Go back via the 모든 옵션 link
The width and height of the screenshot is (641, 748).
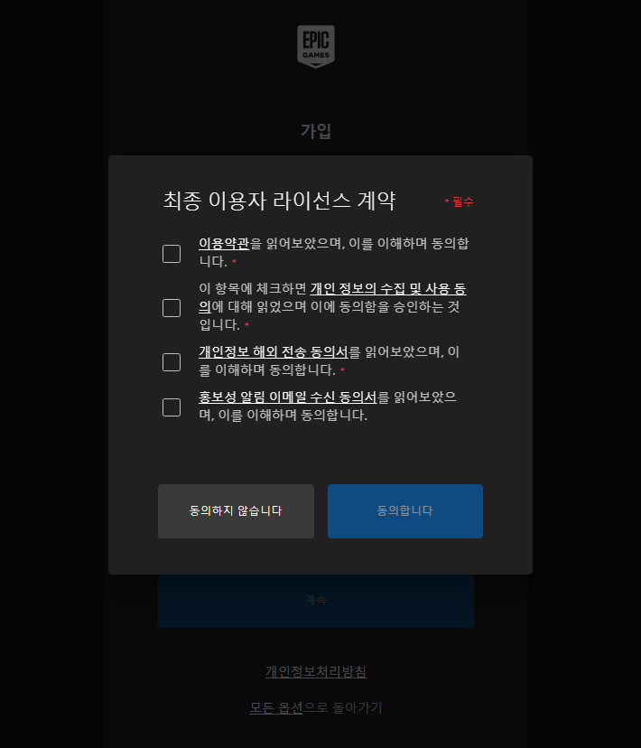(276, 707)
